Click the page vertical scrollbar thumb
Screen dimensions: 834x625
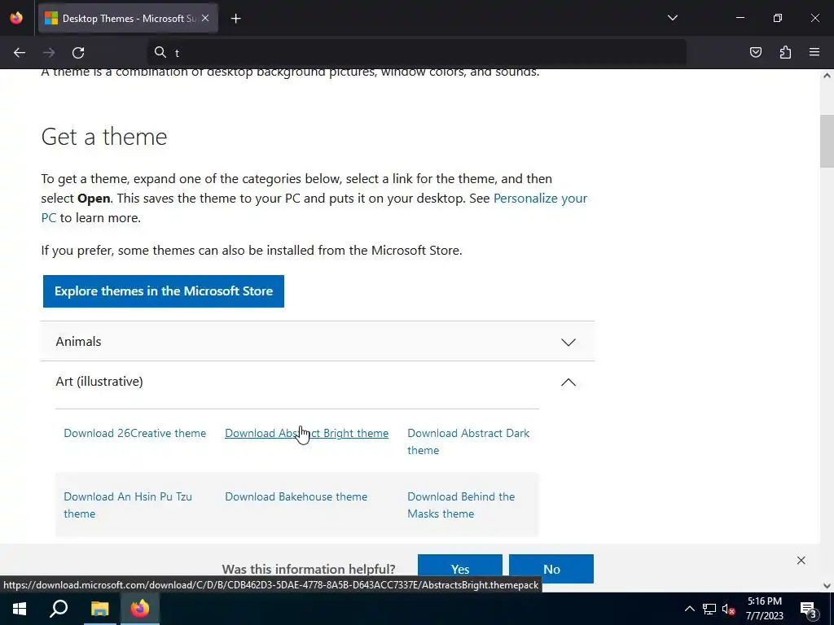827,141
